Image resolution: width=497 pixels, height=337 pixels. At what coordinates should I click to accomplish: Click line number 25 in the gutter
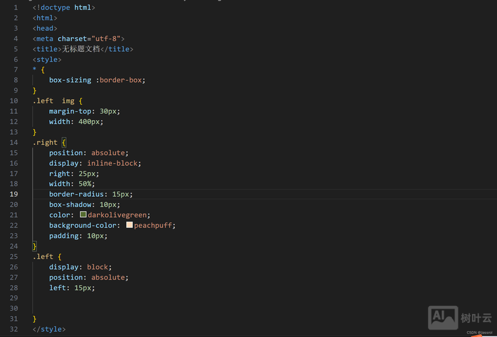coord(13,257)
